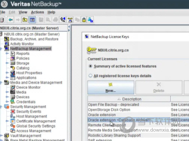Click the Global Security Settings icon
This screenshot has width=189, height=141.
13,126
